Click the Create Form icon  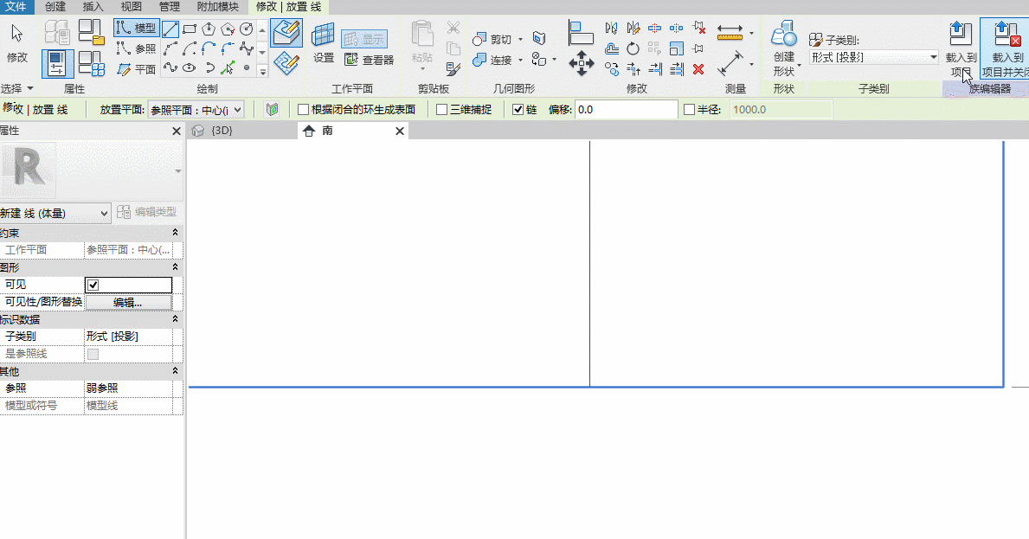[783, 48]
